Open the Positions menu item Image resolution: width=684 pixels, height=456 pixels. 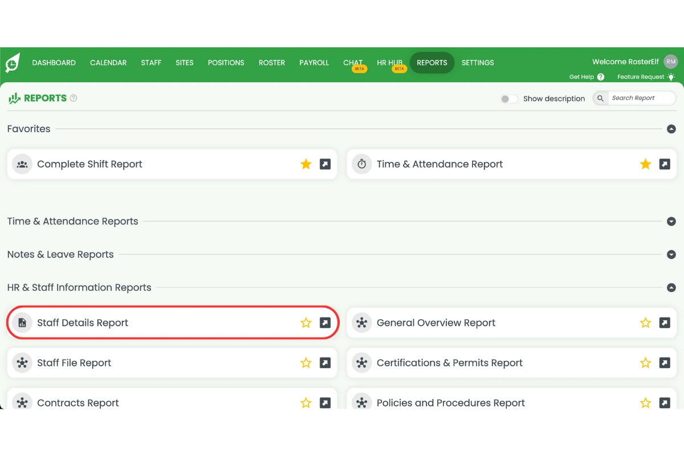pyautogui.click(x=226, y=63)
